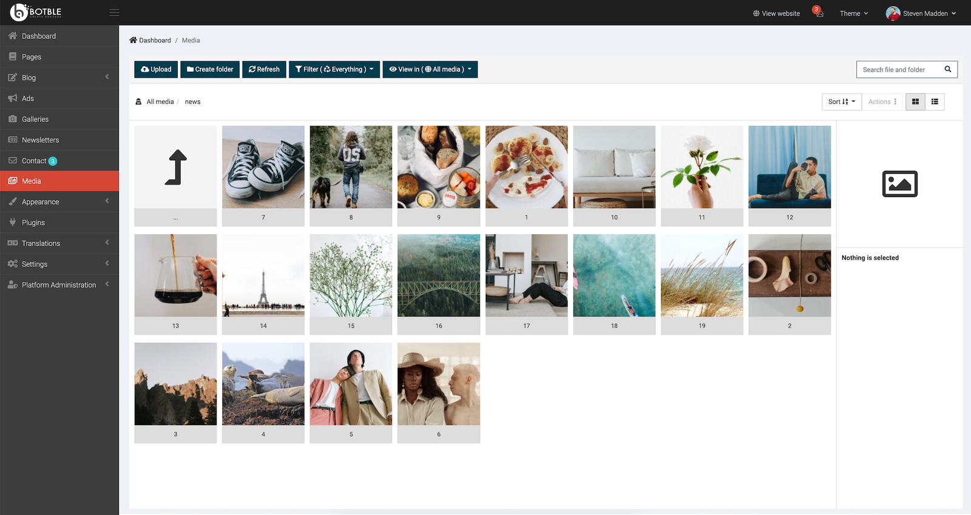Open the notifications envelope icon
The image size is (971, 515).
coord(819,13)
